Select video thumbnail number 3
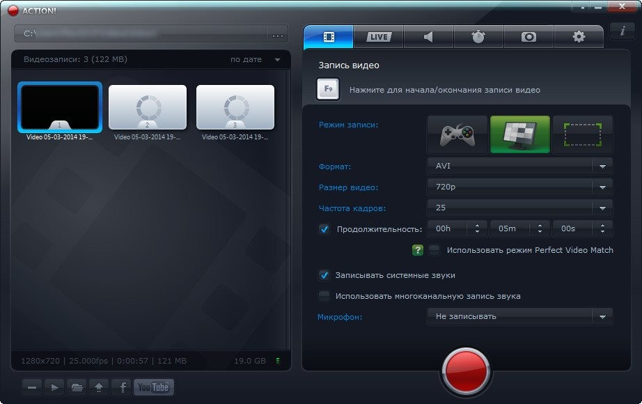This screenshot has width=642, height=404. click(235, 107)
